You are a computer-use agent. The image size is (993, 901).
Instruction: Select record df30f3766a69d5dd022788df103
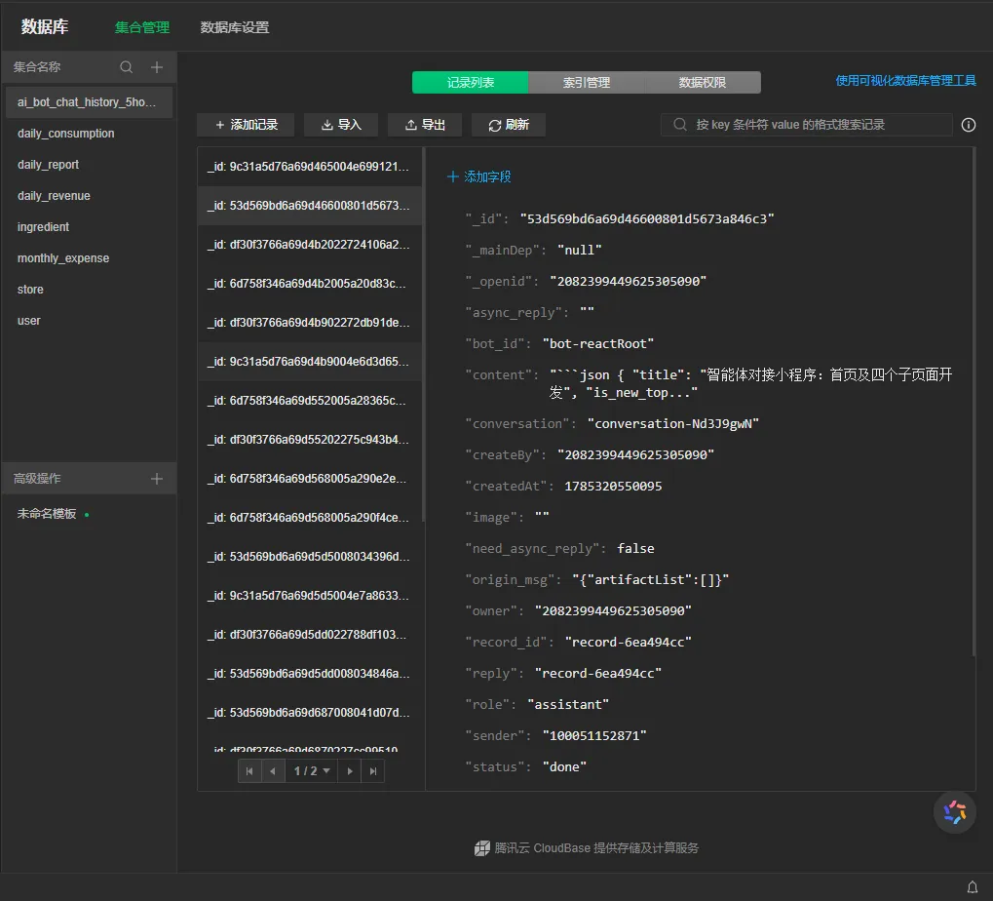pos(309,634)
